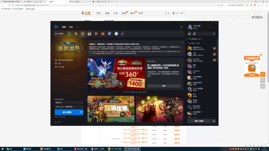
Task: Jump to first carousel slide indicator
Action: pyautogui.click(x=128, y=92)
